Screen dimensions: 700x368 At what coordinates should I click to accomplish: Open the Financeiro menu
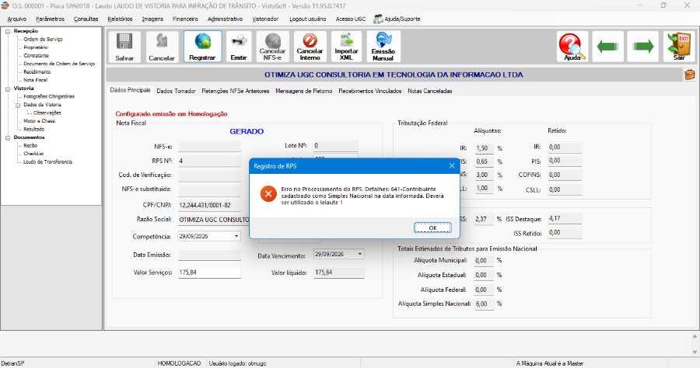[x=185, y=19]
